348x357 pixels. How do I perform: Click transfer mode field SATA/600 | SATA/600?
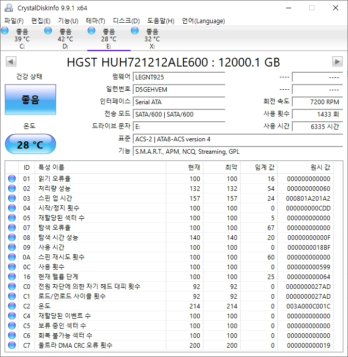click(179, 114)
